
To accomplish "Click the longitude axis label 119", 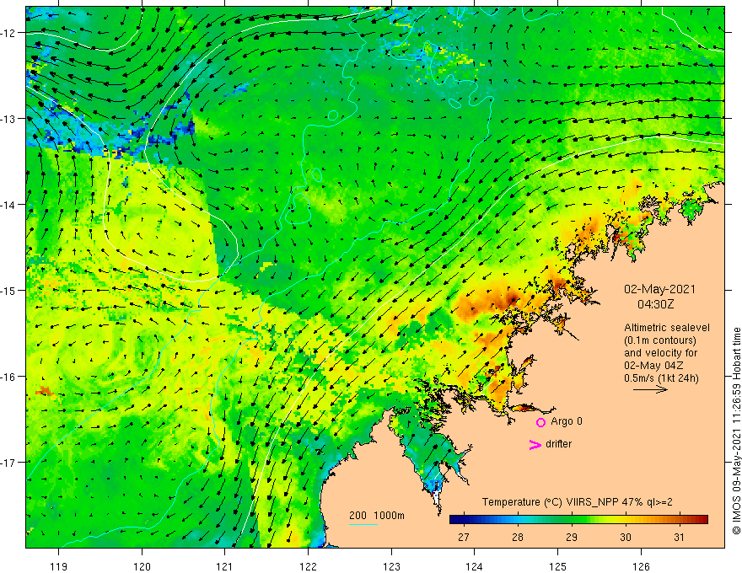I will point(59,566).
